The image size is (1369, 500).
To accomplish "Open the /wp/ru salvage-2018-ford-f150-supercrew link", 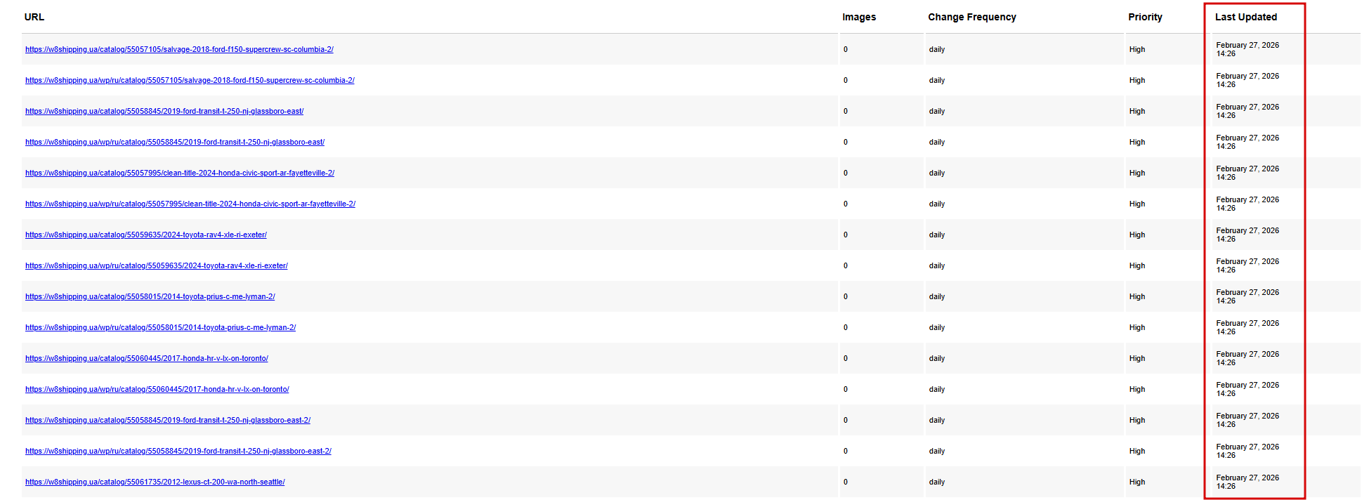I will pos(190,80).
